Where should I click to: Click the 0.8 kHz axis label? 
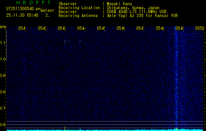[3, 92]
